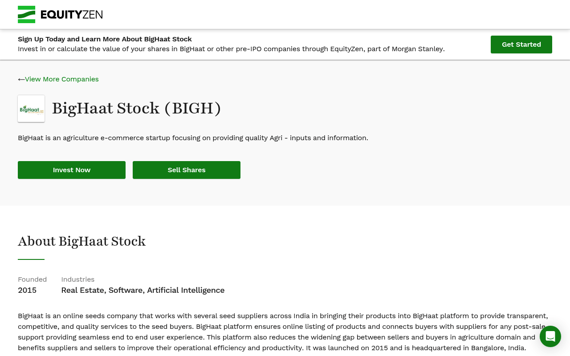Click the Industries label
Viewport: 570px width, 356px height.
coord(78,279)
